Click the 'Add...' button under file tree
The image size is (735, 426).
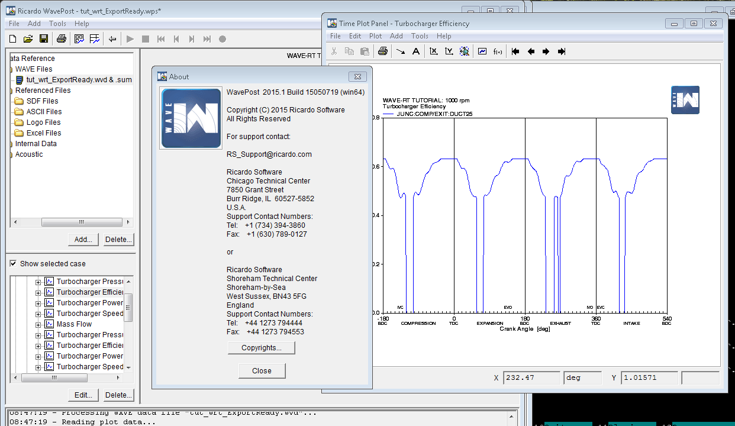click(83, 240)
